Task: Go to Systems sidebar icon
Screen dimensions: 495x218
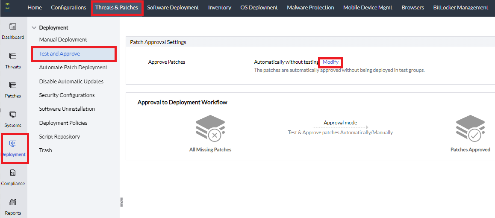Action: click(x=13, y=115)
